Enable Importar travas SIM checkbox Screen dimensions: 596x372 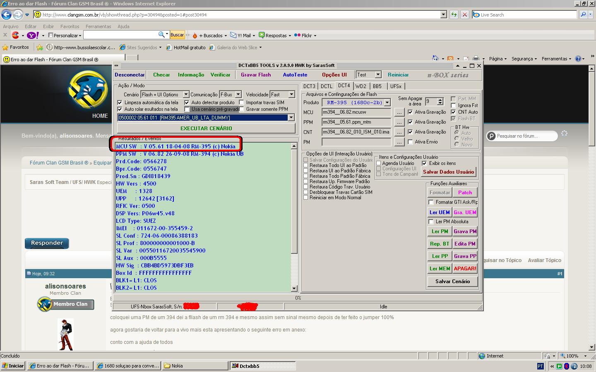click(x=242, y=103)
